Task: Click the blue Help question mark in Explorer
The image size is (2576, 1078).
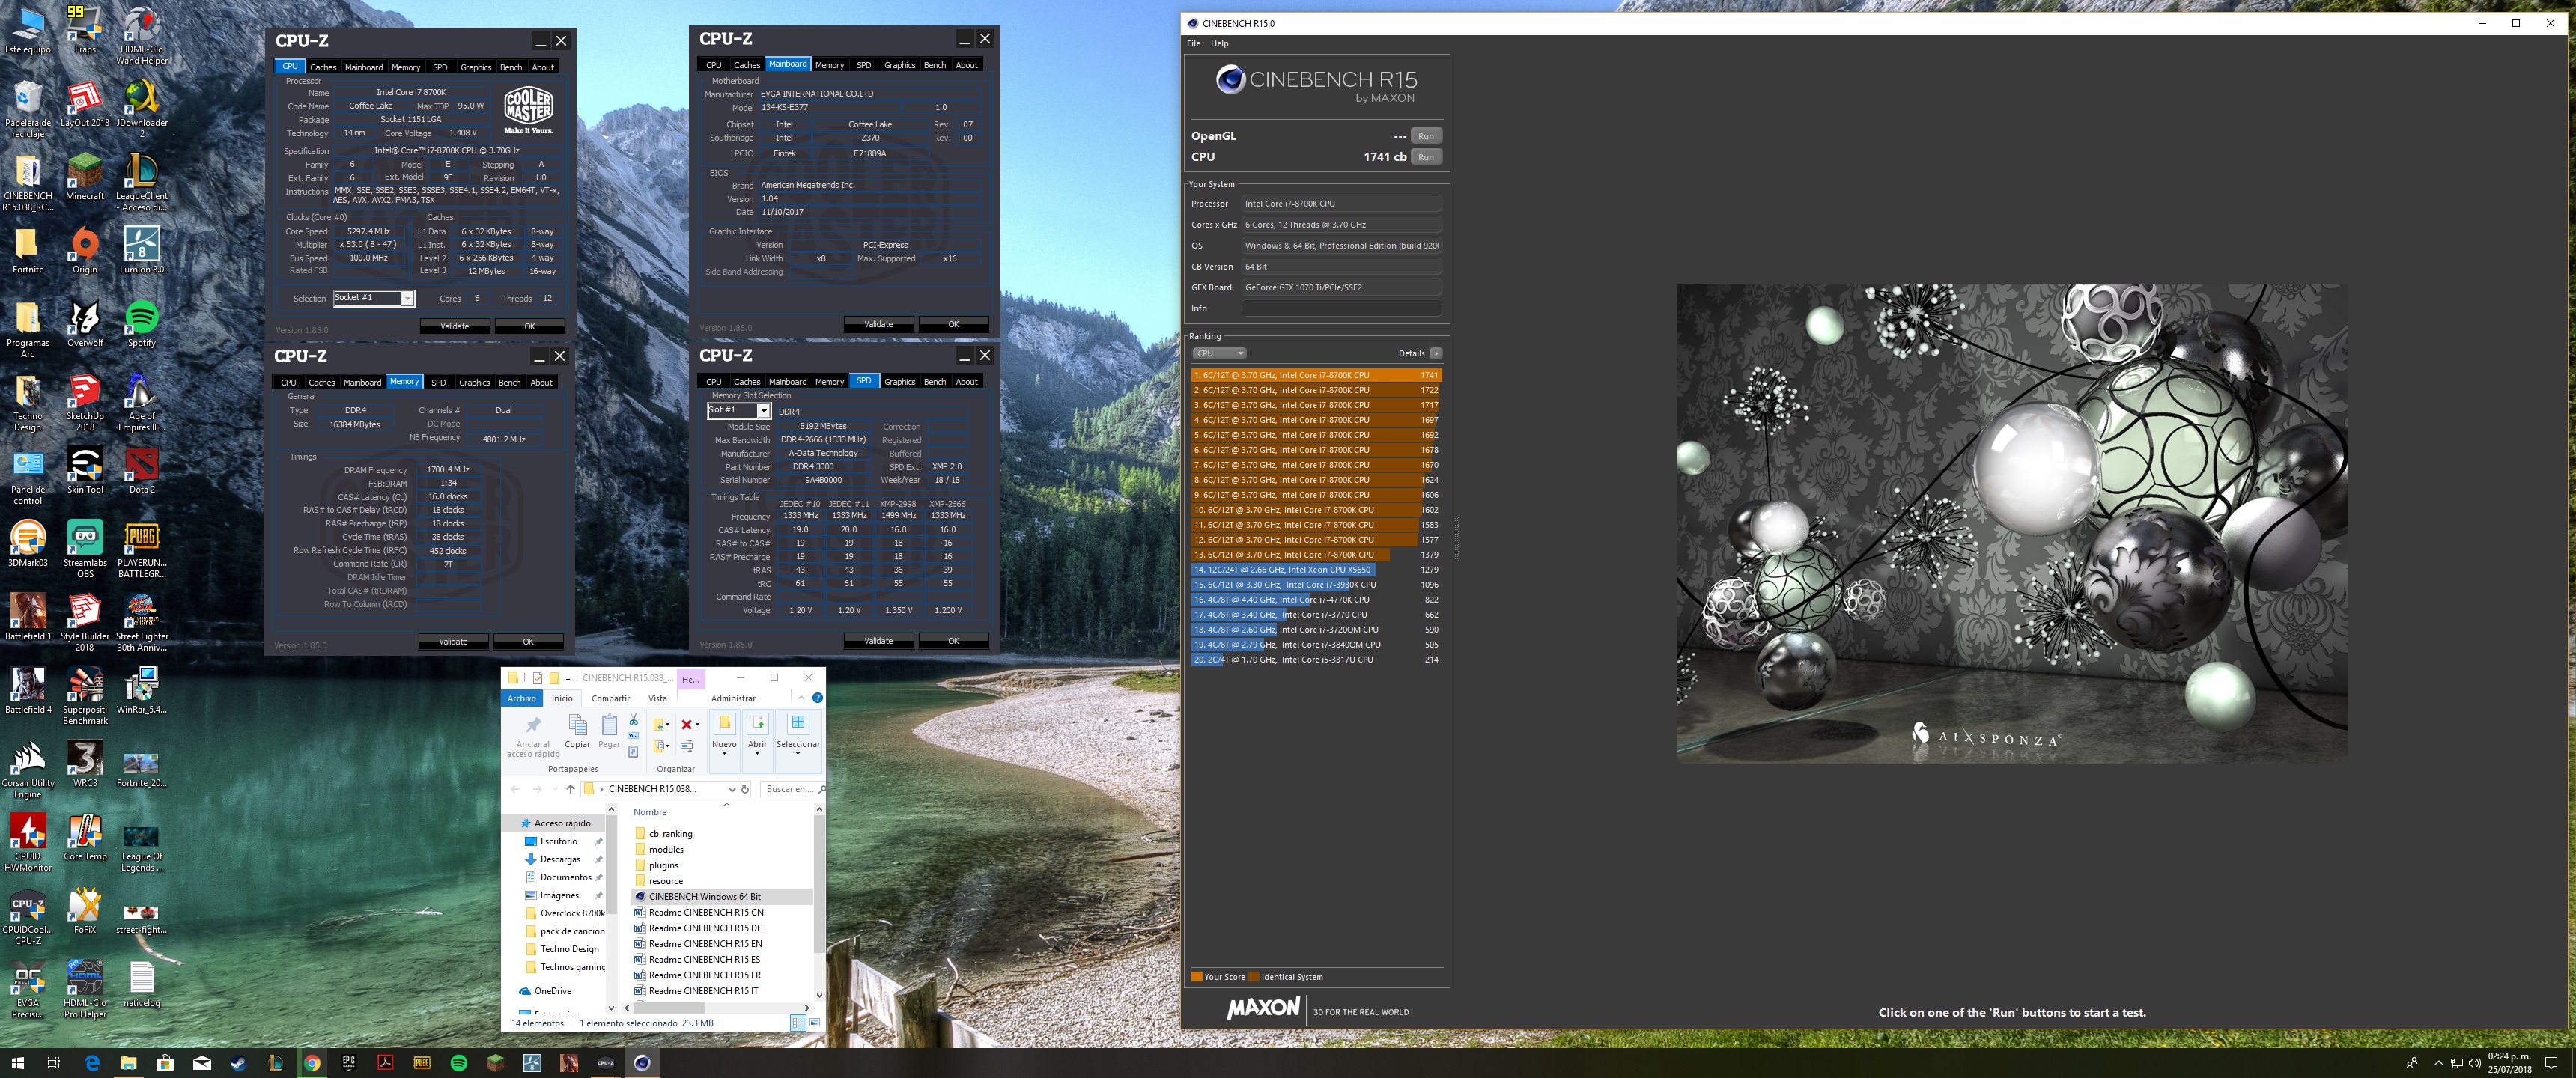Action: [817, 698]
